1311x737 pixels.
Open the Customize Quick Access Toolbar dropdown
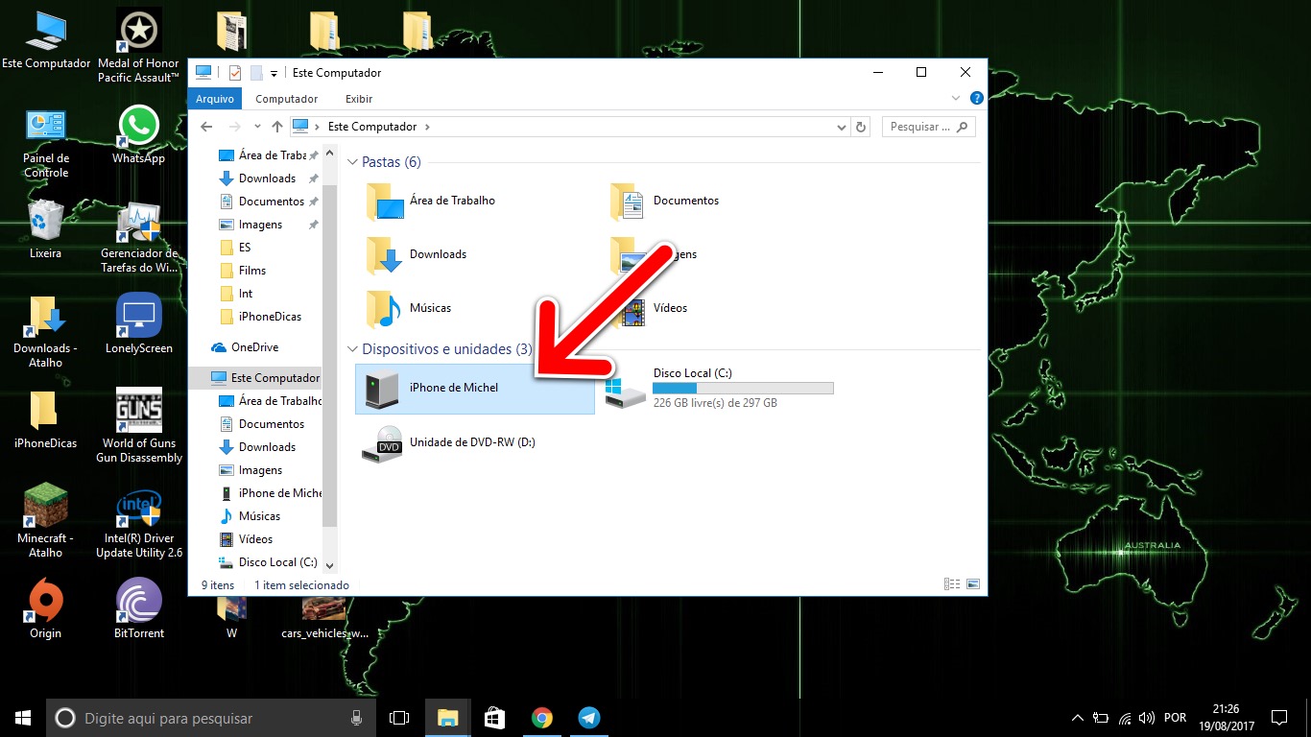(x=274, y=73)
